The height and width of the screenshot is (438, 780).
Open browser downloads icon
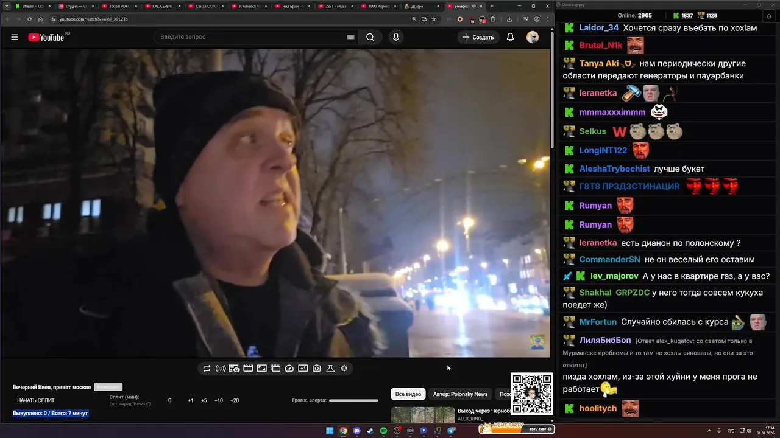click(509, 19)
